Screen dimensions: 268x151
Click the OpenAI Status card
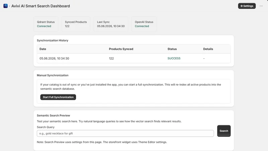(144, 24)
